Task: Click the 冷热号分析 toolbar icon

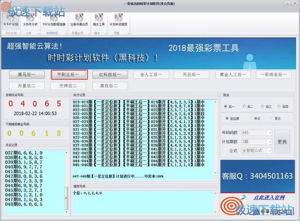Action: tap(30, 19)
